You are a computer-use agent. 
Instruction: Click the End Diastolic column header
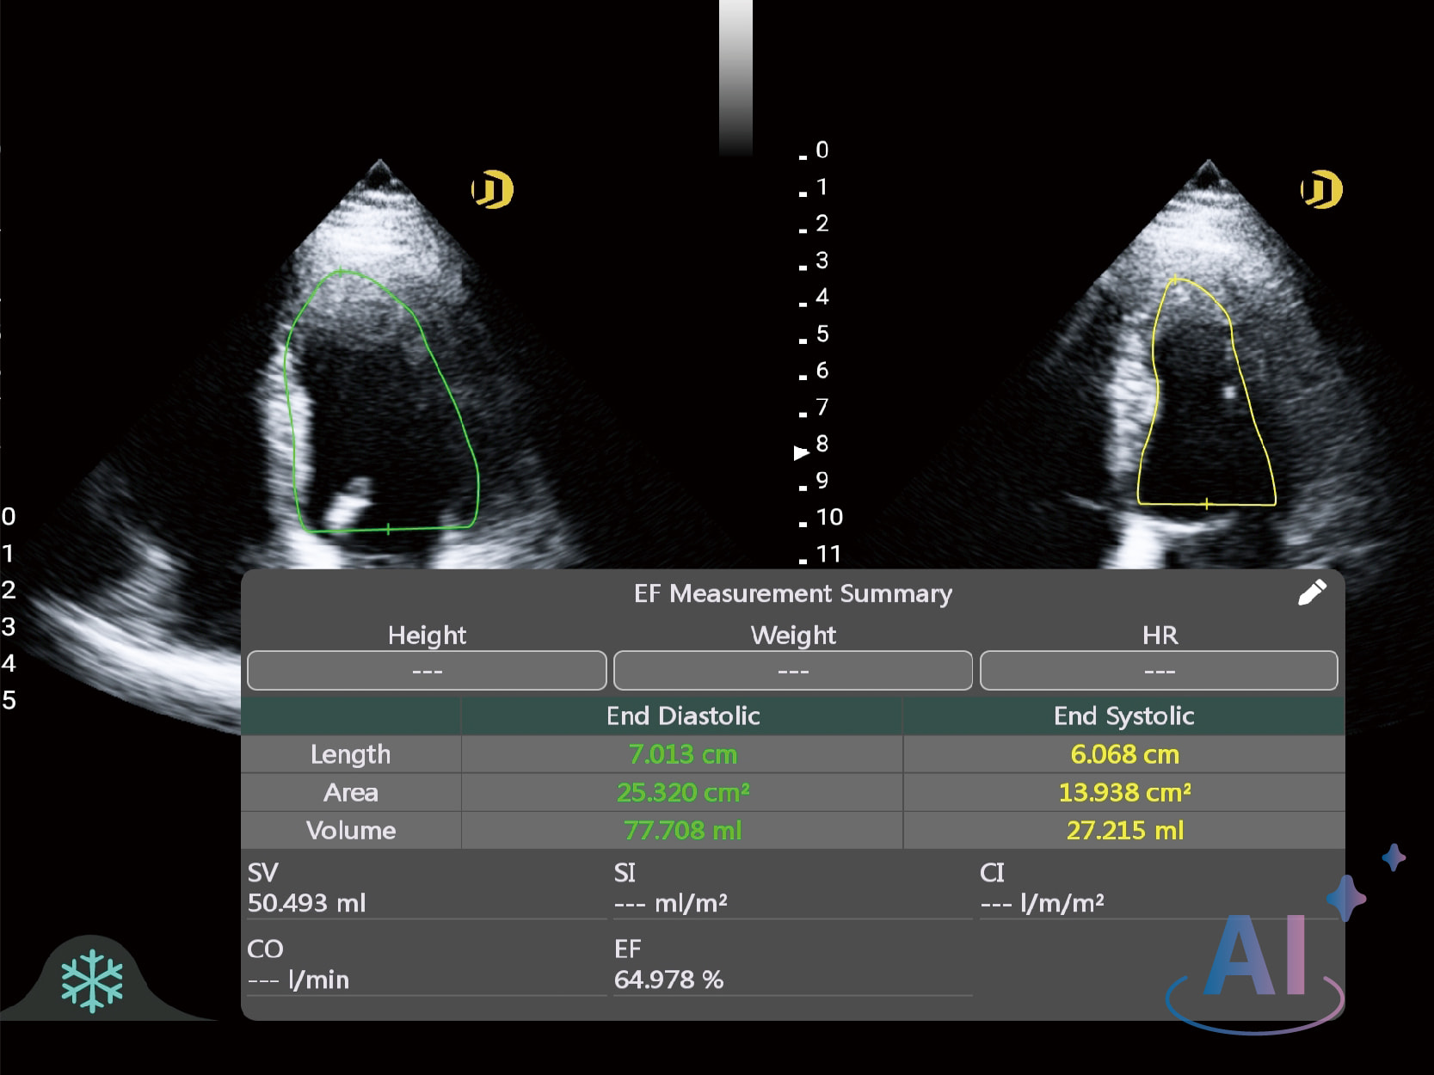683,716
